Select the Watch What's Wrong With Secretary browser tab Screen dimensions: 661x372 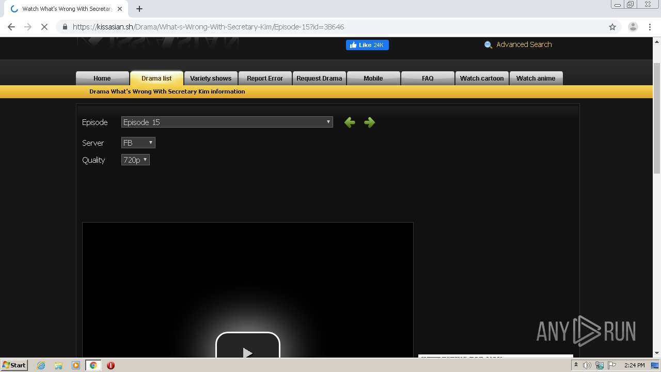66,9
